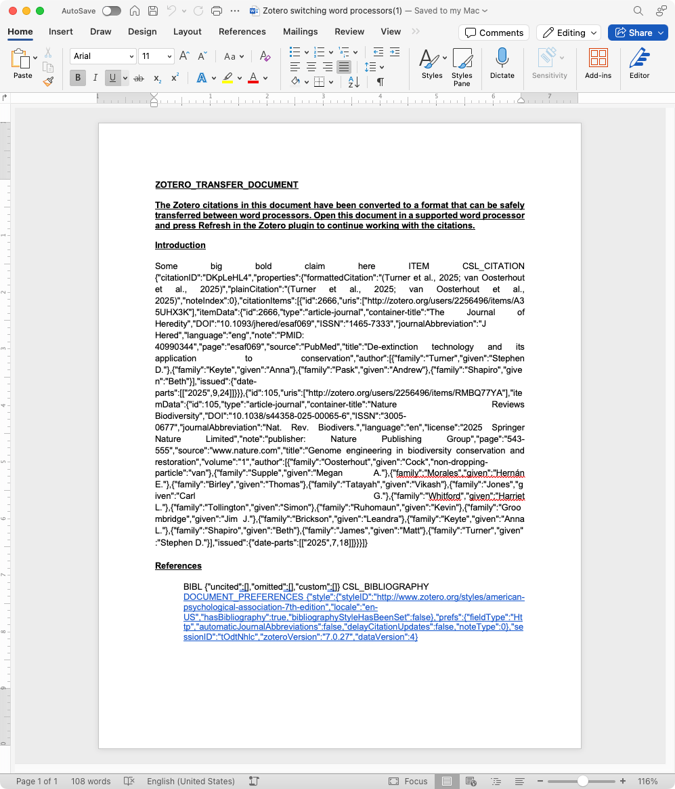Viewport: 675px width, 789px height.
Task: Print the document using printer icon
Action: point(217,11)
